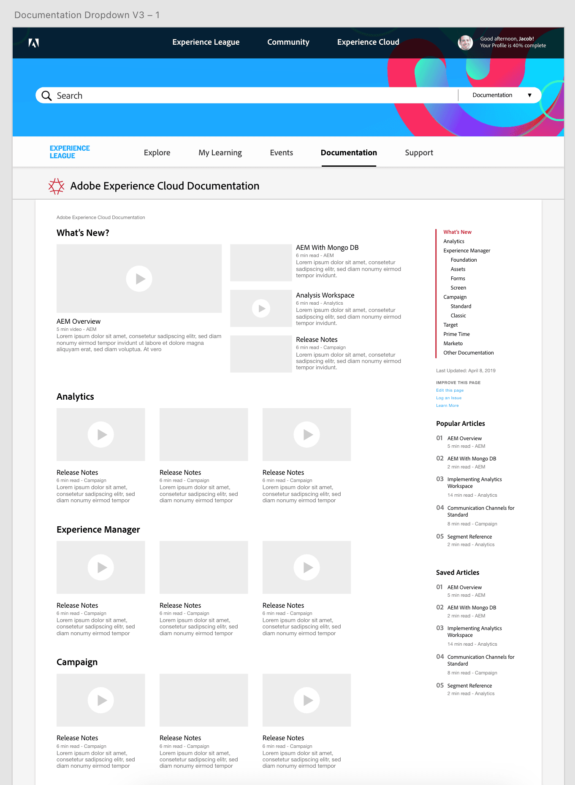The width and height of the screenshot is (575, 785).
Task: Select Campaign in the side index
Action: pos(455,297)
